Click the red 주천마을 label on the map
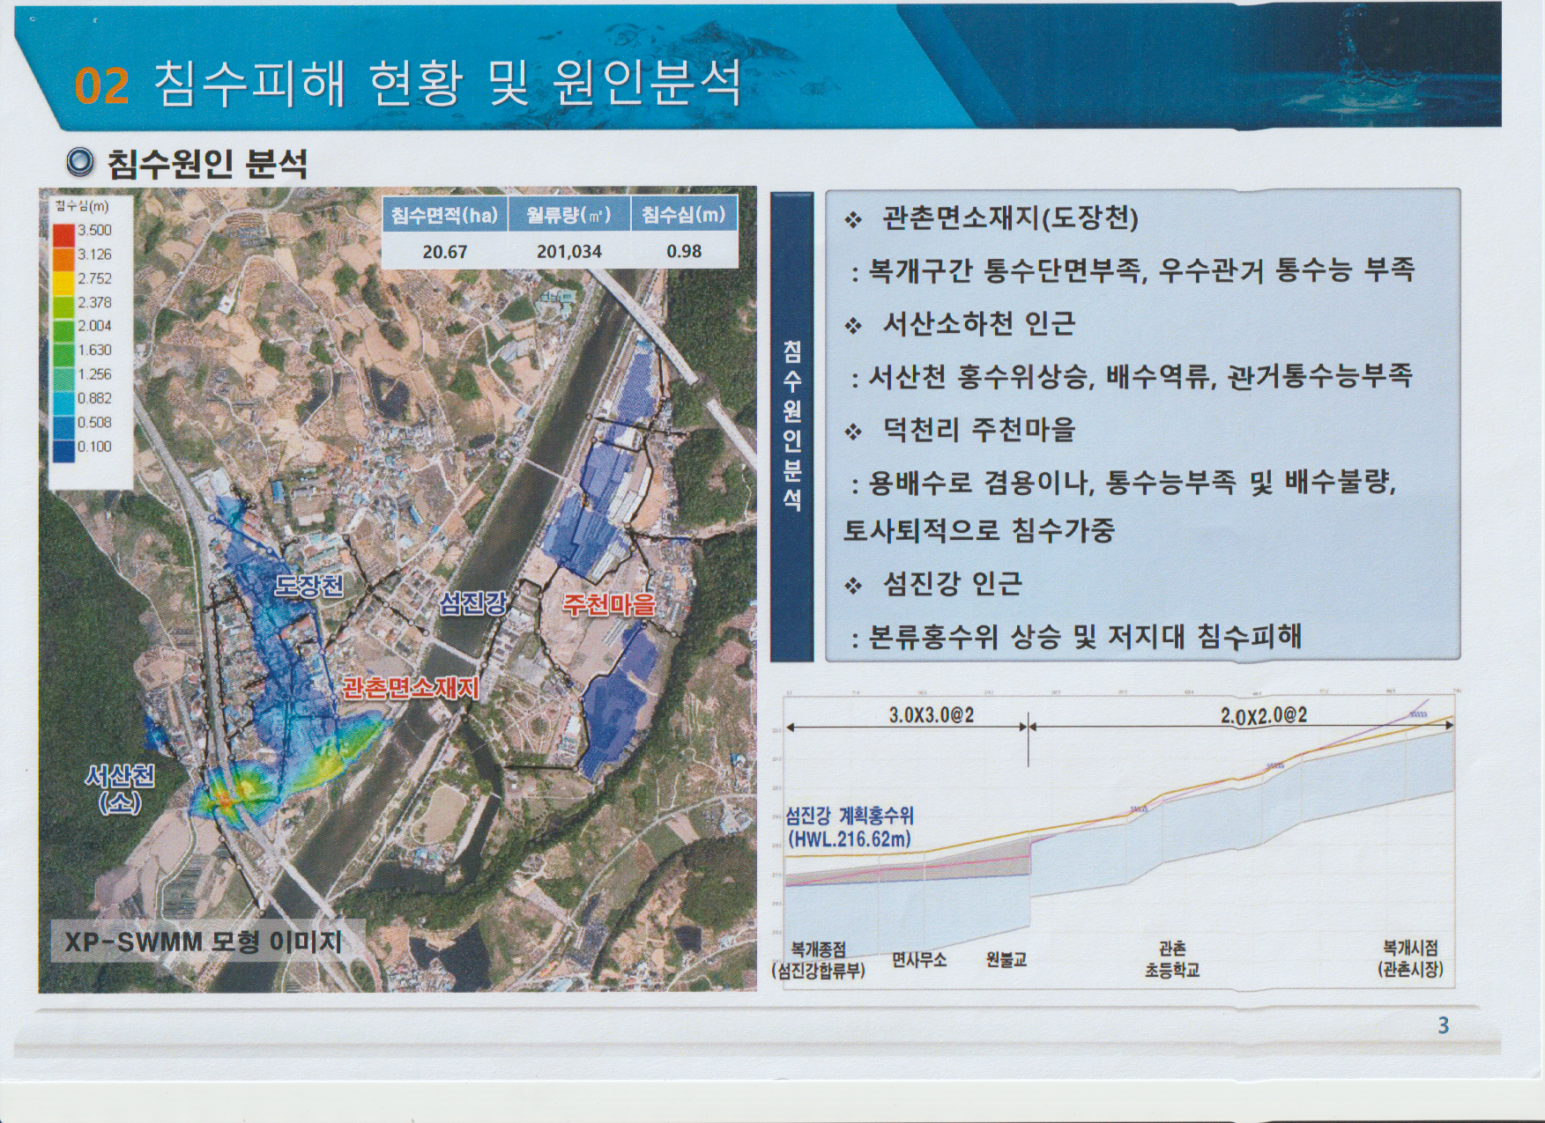This screenshot has height=1123, width=1545. pyautogui.click(x=610, y=603)
